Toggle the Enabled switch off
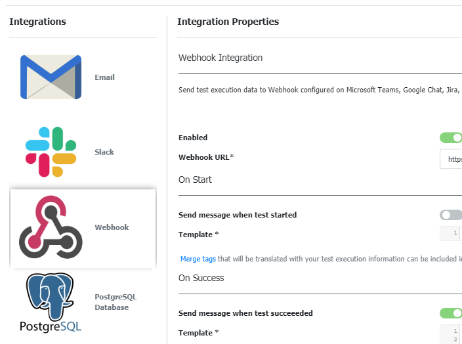This screenshot has height=344, width=462. tap(451, 138)
